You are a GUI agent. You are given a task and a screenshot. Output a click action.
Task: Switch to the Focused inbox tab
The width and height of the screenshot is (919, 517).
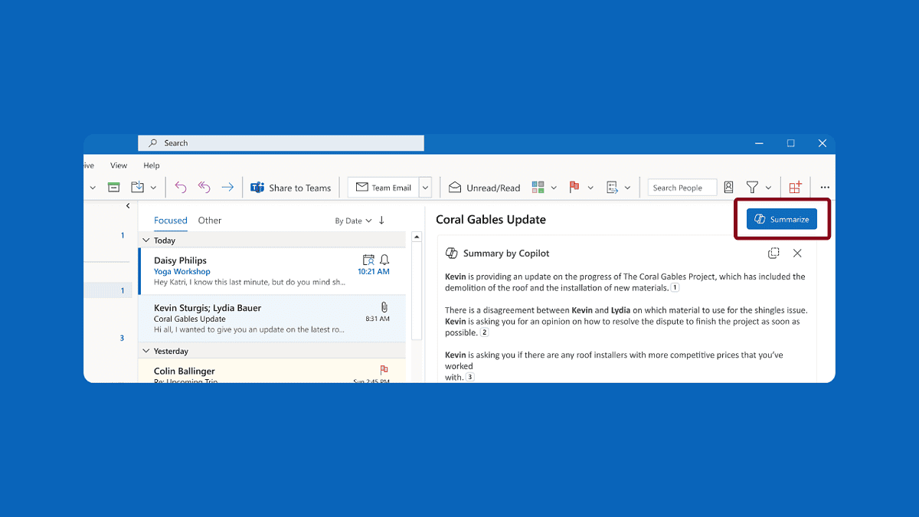[x=171, y=221]
